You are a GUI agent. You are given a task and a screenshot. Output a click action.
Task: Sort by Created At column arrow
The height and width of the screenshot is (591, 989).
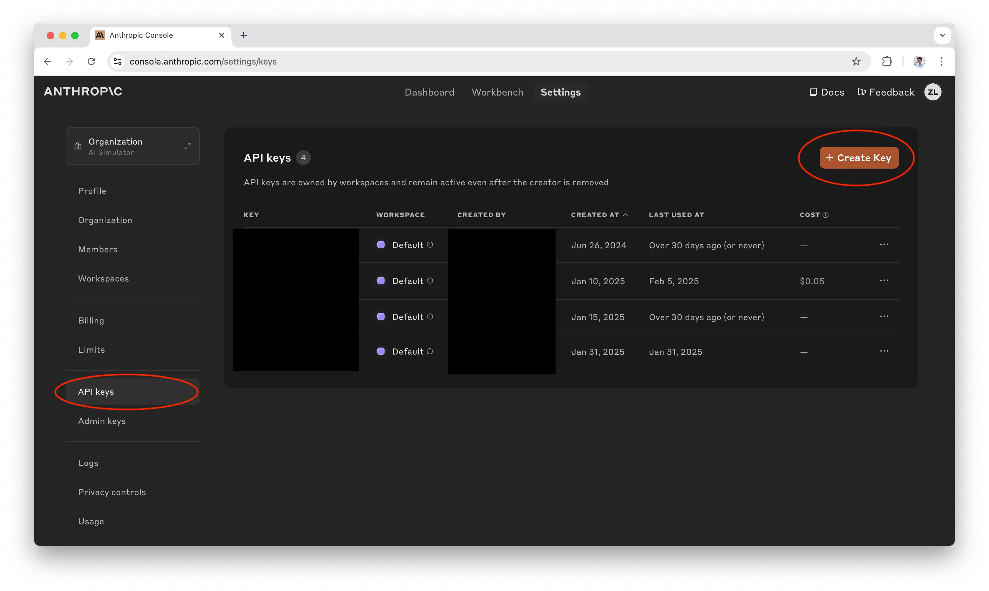[x=626, y=215]
